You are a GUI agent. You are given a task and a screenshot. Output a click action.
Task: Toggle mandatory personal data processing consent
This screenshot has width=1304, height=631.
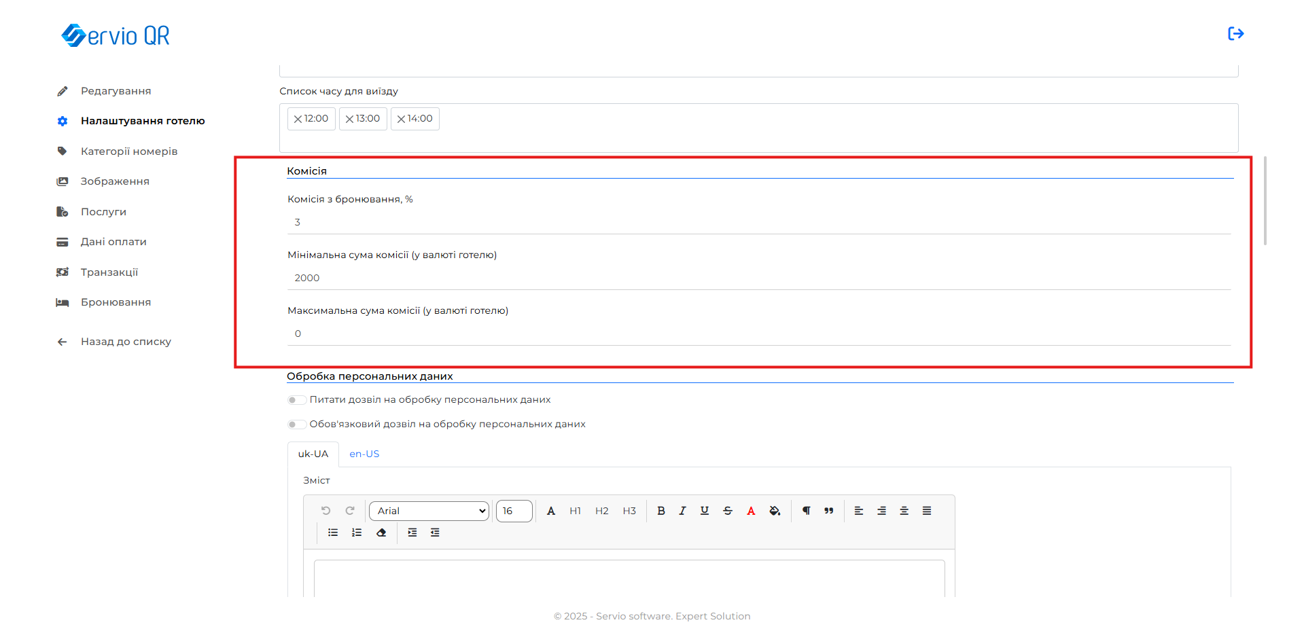[296, 425]
